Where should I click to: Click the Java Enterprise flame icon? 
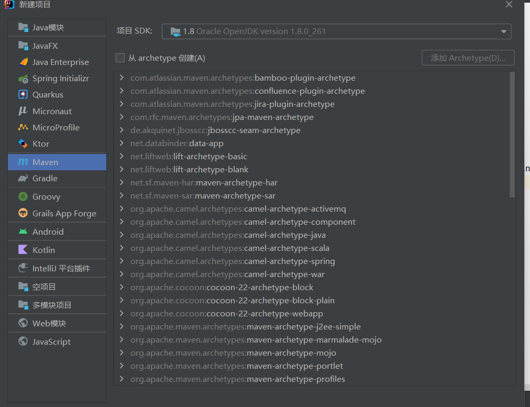tap(24, 62)
